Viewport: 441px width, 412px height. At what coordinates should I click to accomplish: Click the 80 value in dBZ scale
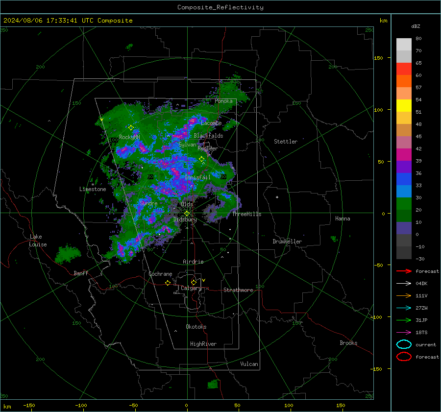tap(419, 39)
